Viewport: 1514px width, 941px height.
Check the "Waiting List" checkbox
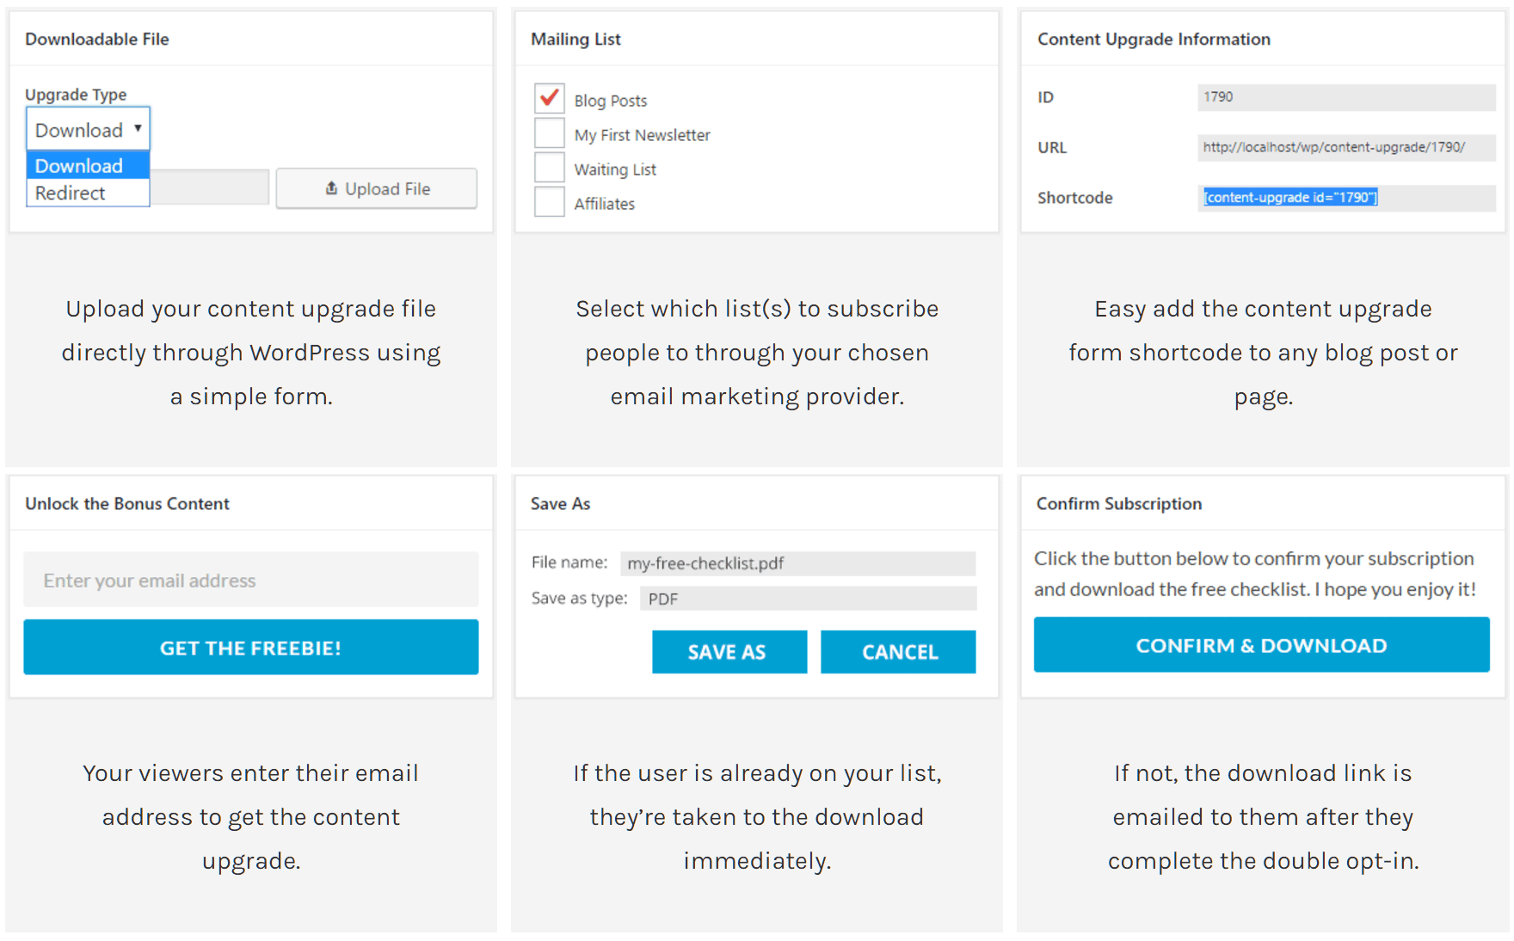pos(549,167)
